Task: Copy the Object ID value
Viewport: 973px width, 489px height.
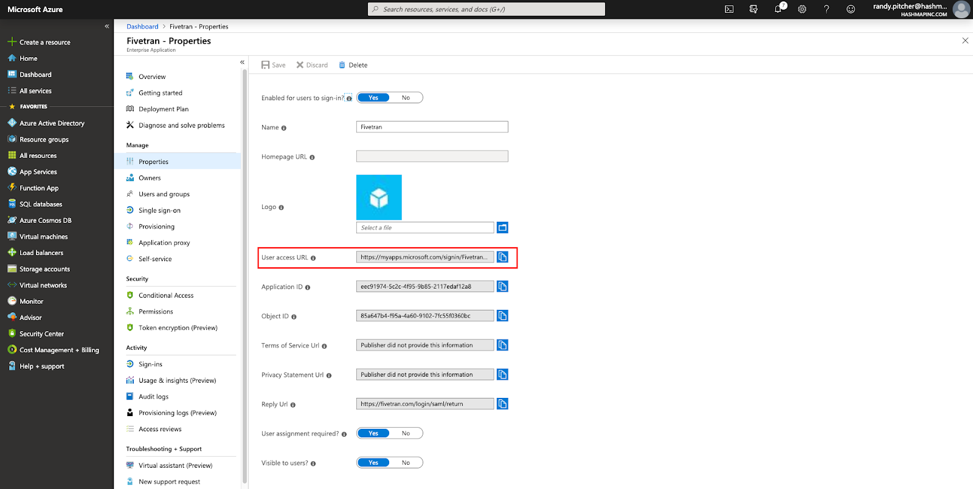Action: [x=502, y=316]
